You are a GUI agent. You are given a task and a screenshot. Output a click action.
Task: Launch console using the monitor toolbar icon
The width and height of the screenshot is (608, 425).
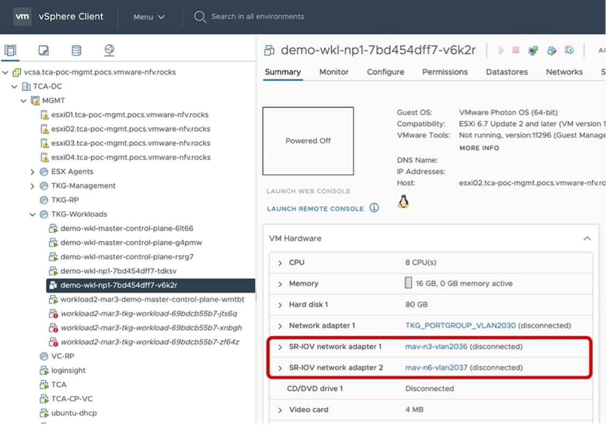[533, 51]
